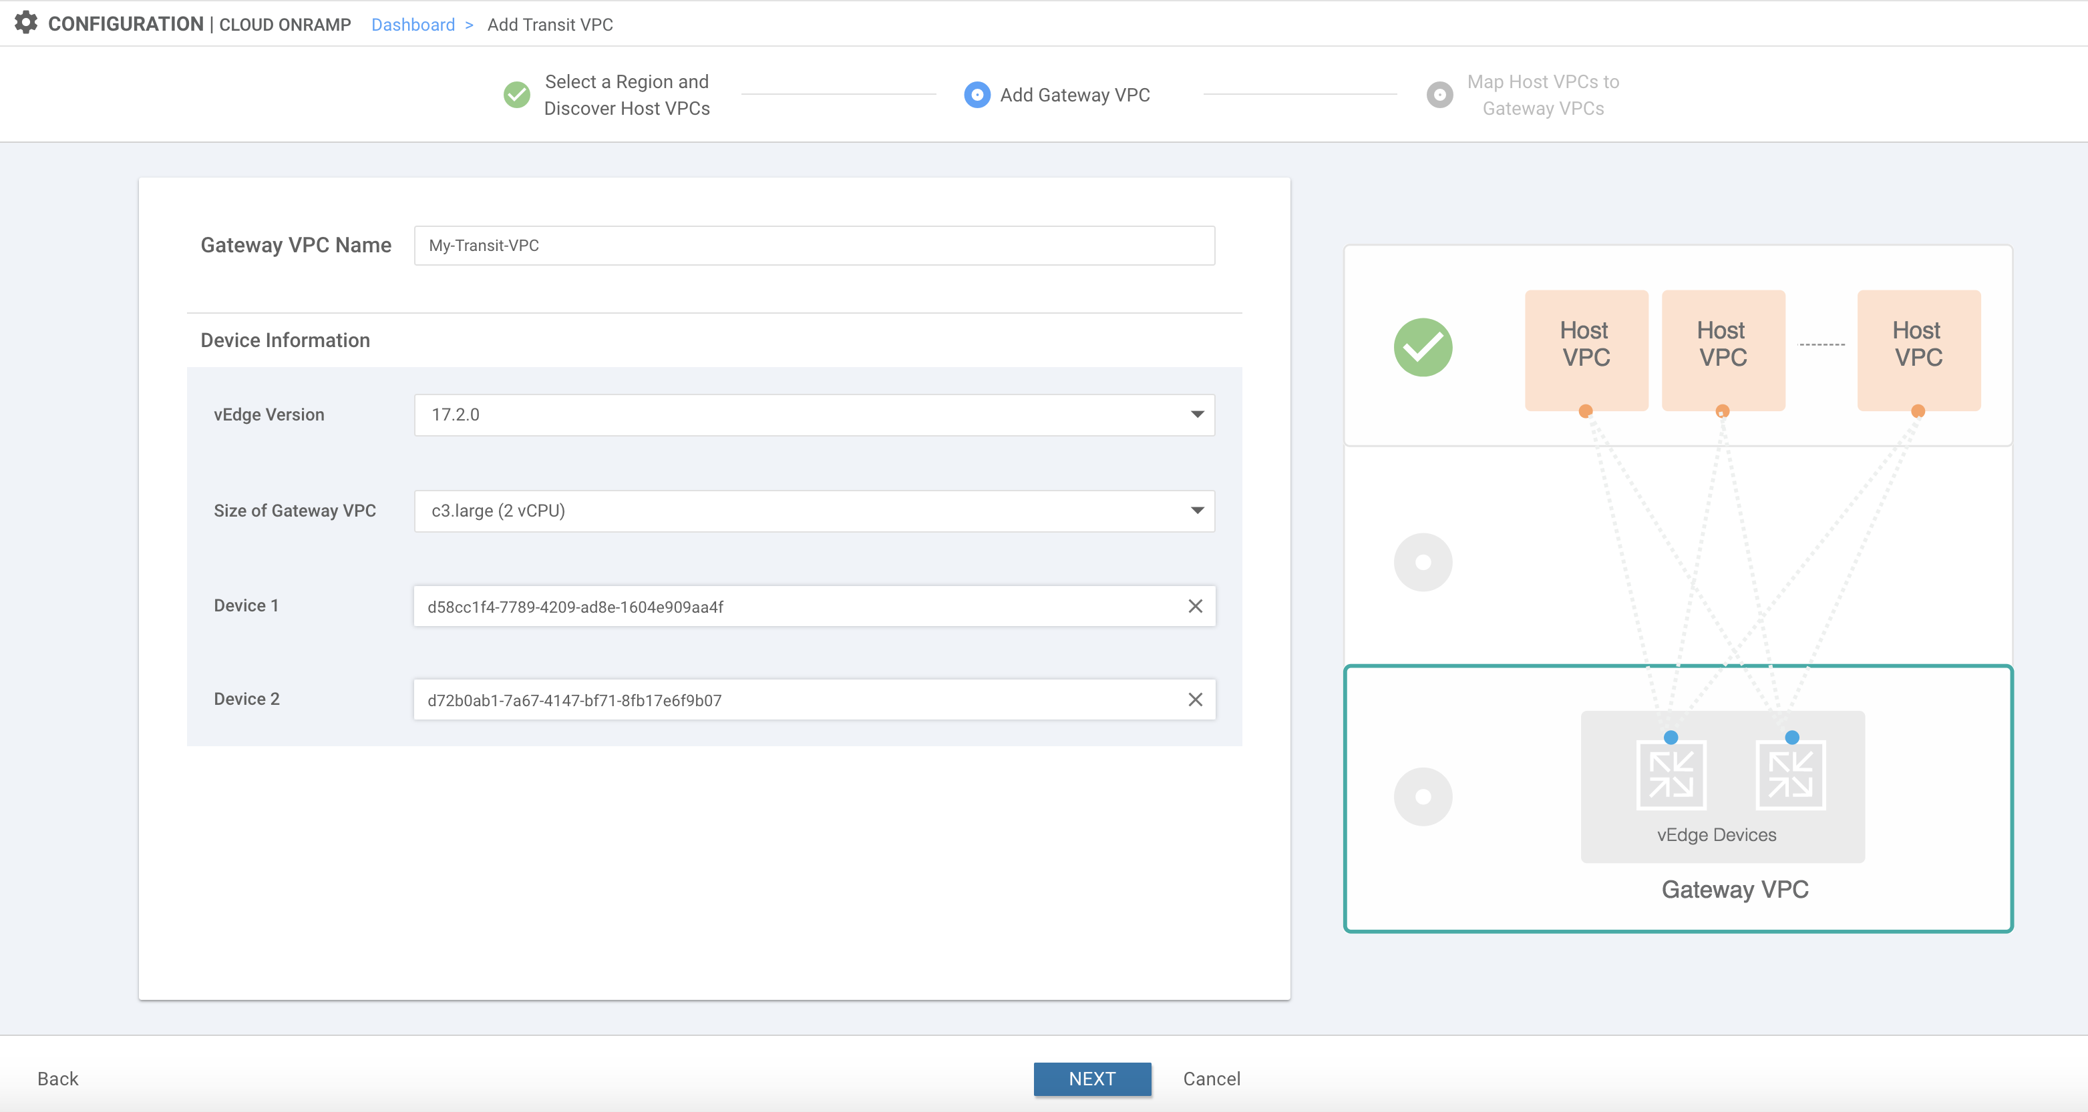Click the first Host VPC box
Image resolution: width=2088 pixels, height=1112 pixels.
(x=1586, y=350)
